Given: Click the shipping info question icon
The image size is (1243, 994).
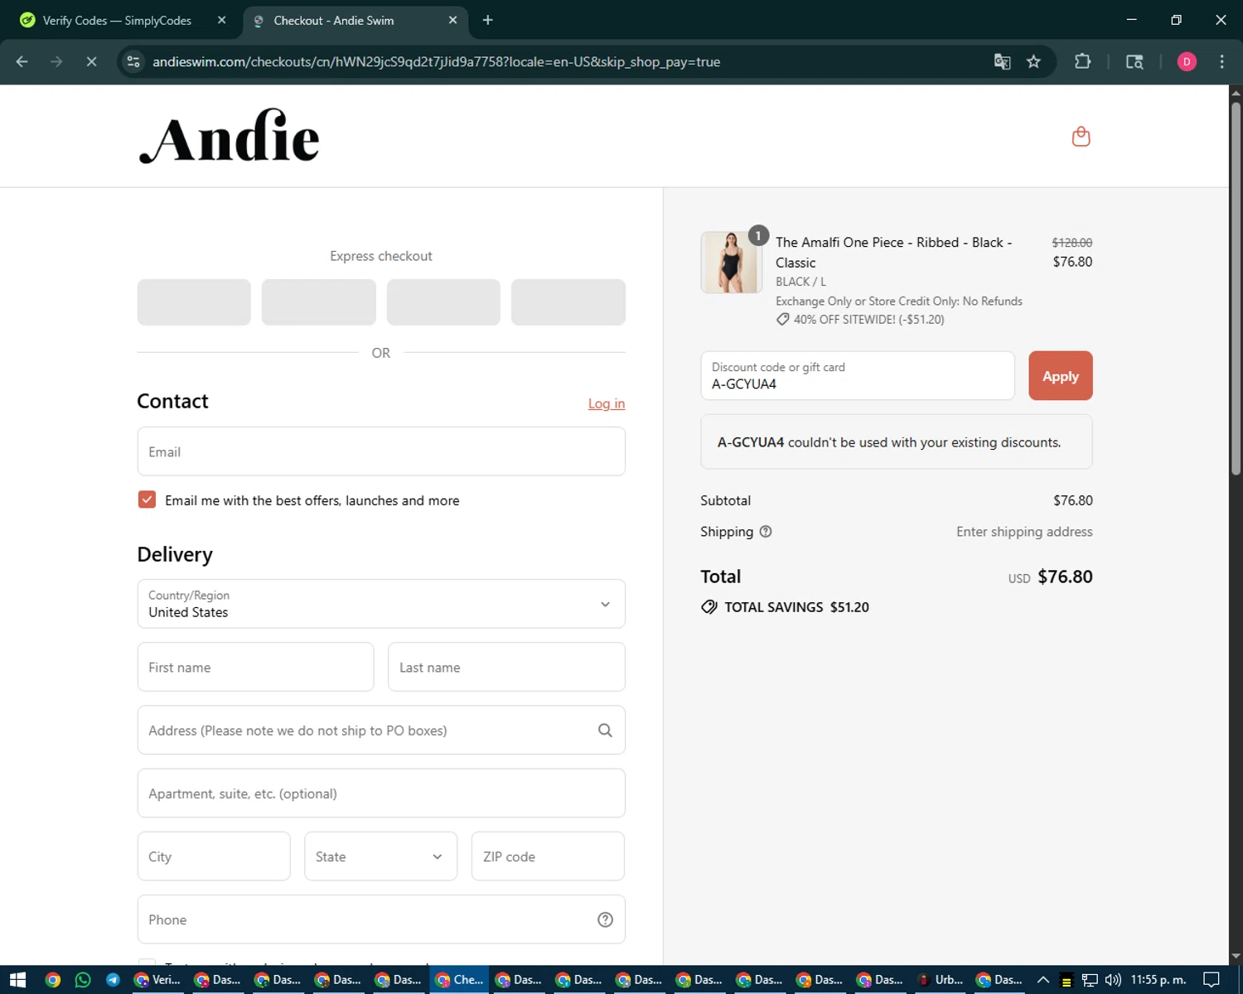Looking at the screenshot, I should pyautogui.click(x=766, y=532).
